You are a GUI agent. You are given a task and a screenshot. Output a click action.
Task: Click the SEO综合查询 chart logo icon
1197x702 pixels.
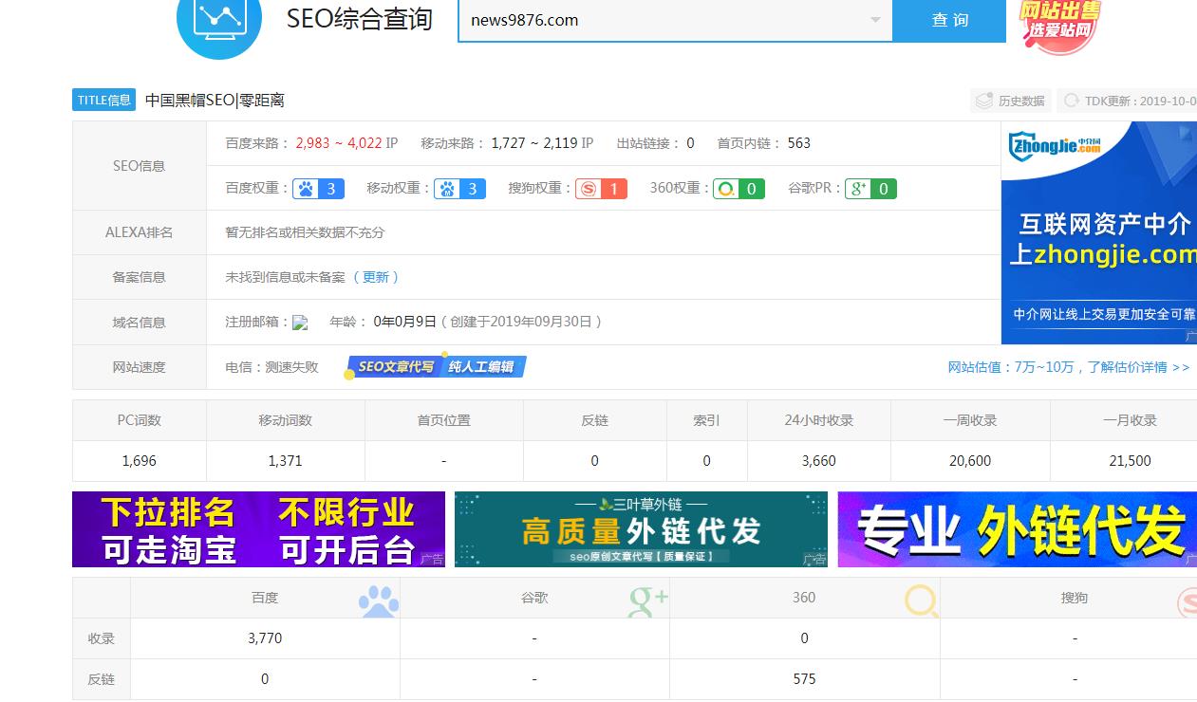coord(219,21)
